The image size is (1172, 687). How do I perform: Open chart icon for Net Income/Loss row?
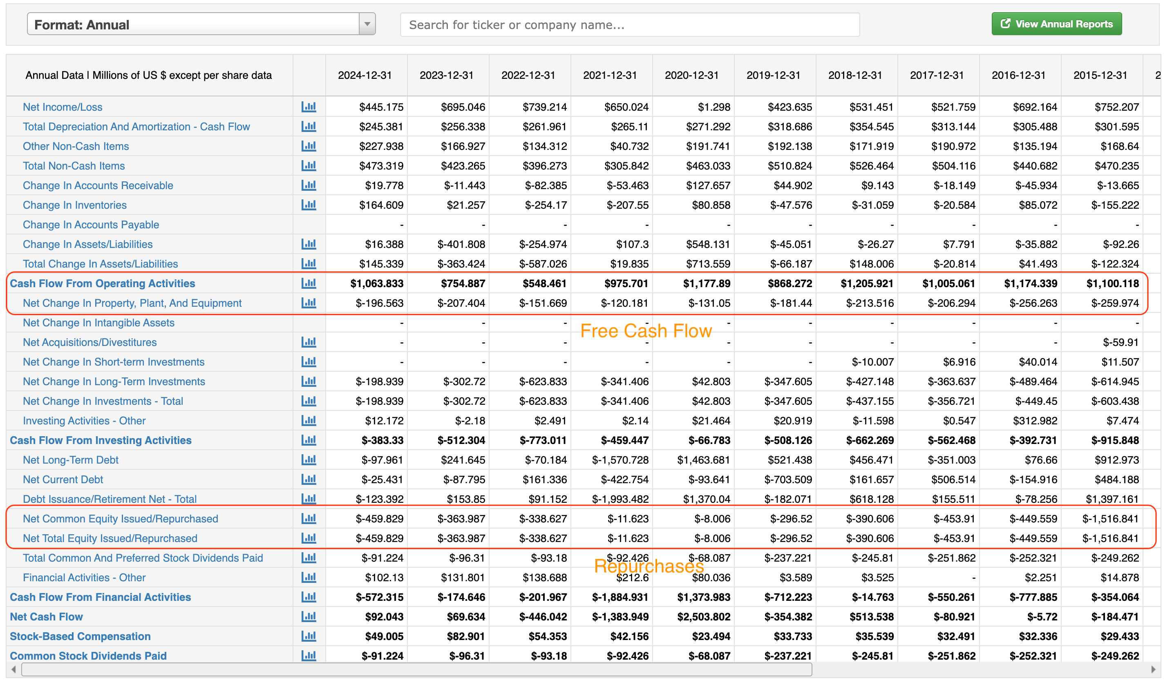309,107
